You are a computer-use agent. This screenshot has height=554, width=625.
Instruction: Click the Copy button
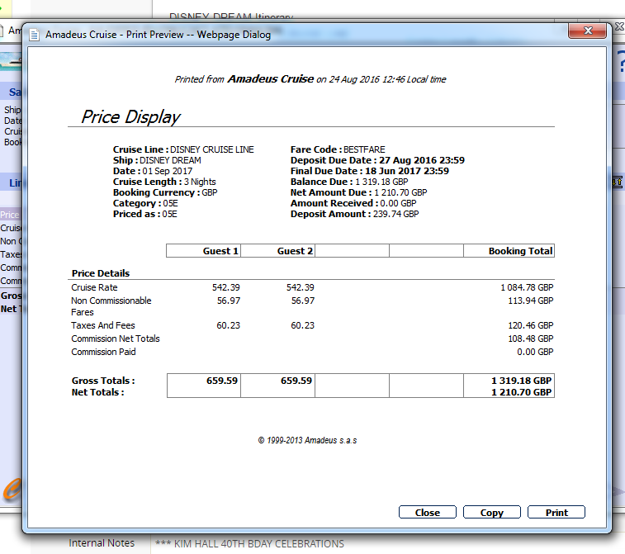491,512
